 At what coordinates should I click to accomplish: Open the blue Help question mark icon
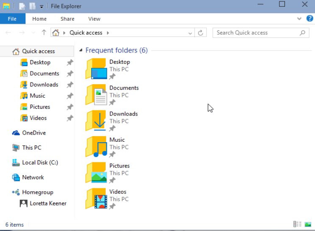click(310, 19)
